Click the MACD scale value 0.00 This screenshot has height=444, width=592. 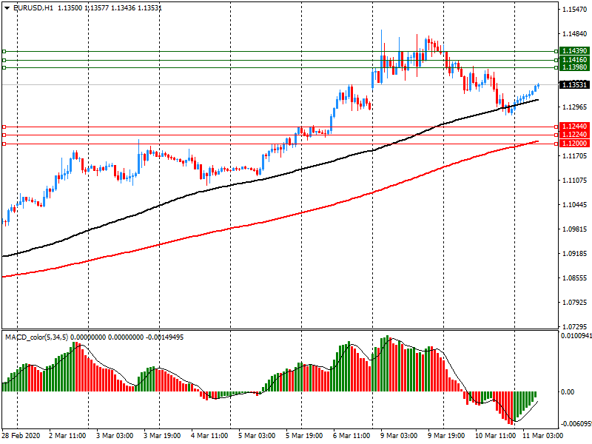[x=568, y=392]
